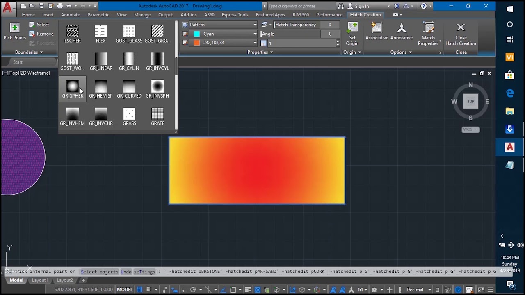Increase hatch scale with stepper arrow

(x=338, y=41)
